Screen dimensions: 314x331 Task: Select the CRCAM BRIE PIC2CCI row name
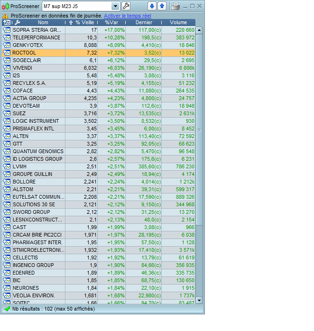37,235
